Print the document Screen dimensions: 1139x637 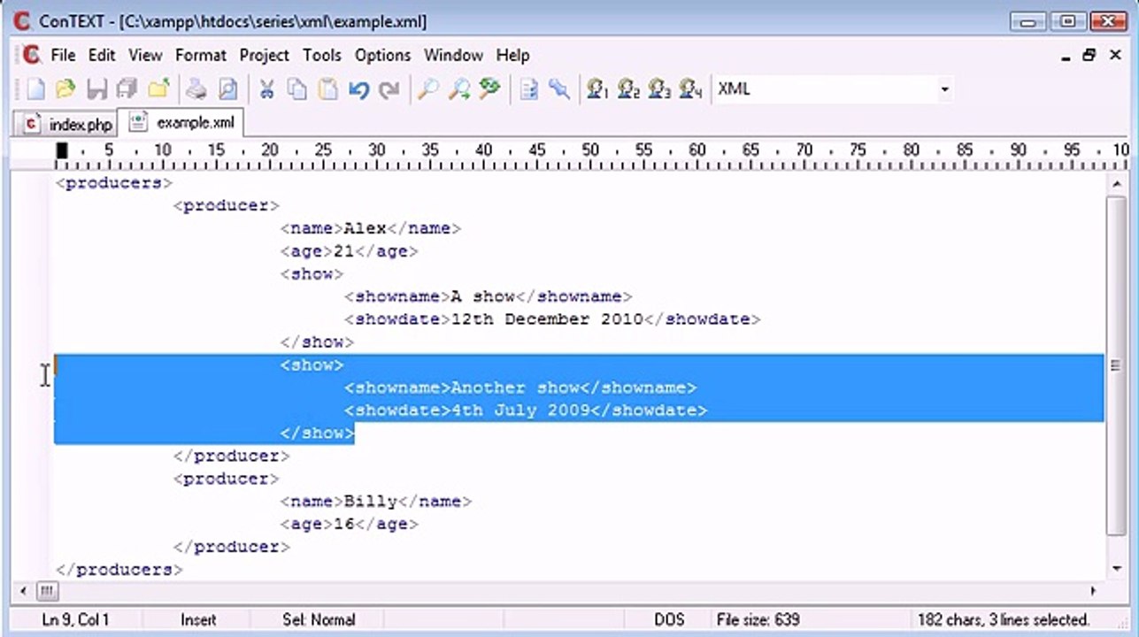pyautogui.click(x=197, y=88)
